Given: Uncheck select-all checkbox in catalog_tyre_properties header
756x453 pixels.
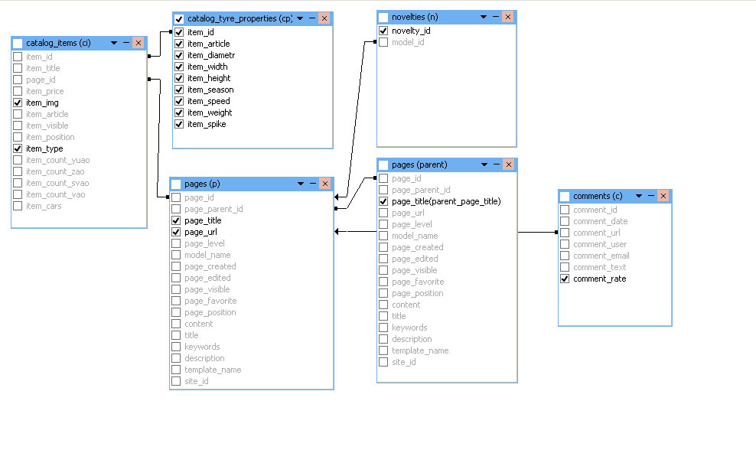Looking at the screenshot, I should tap(179, 19).
